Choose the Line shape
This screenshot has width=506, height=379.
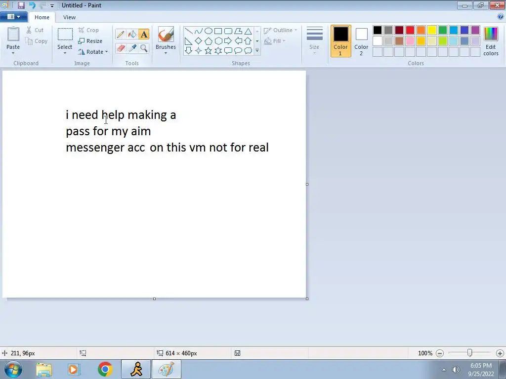coord(188,31)
